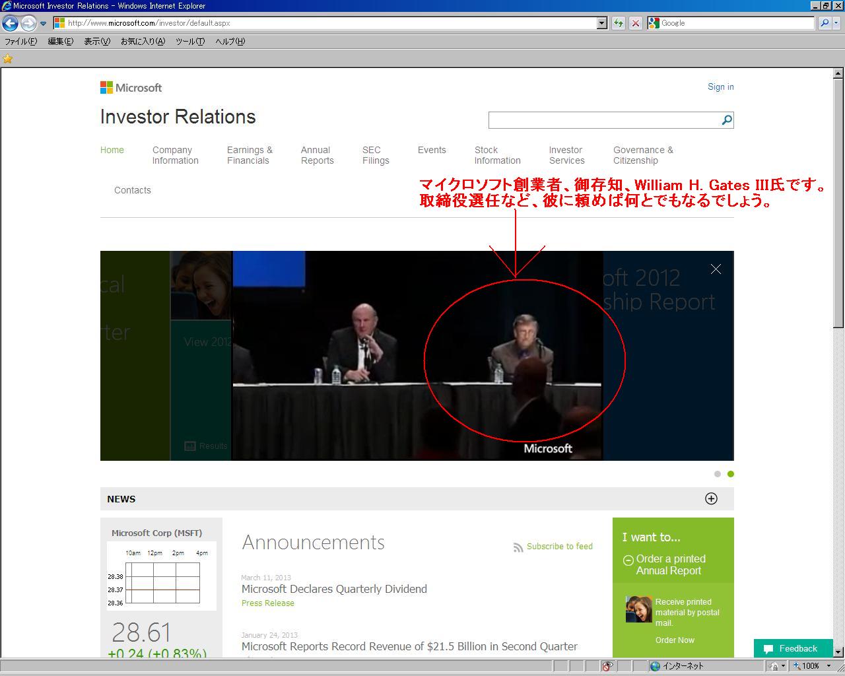Open the ツール(T) menu
Screen dimensions: 845x676
pyautogui.click(x=190, y=42)
